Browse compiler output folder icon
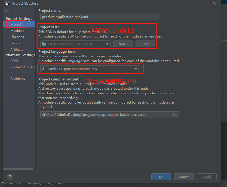Image resolution: width=227 pixels, height=187 pixels. 175,115
